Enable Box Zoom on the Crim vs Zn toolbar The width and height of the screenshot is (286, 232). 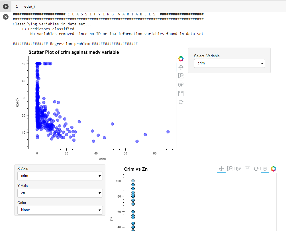[230, 168]
